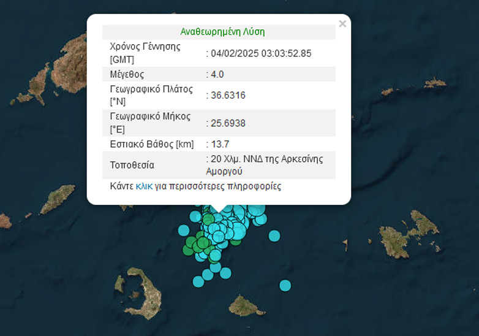This screenshot has height=336, width=479.
Task: Select the isolated cyan marker east of the cluster
Action: tap(274, 235)
